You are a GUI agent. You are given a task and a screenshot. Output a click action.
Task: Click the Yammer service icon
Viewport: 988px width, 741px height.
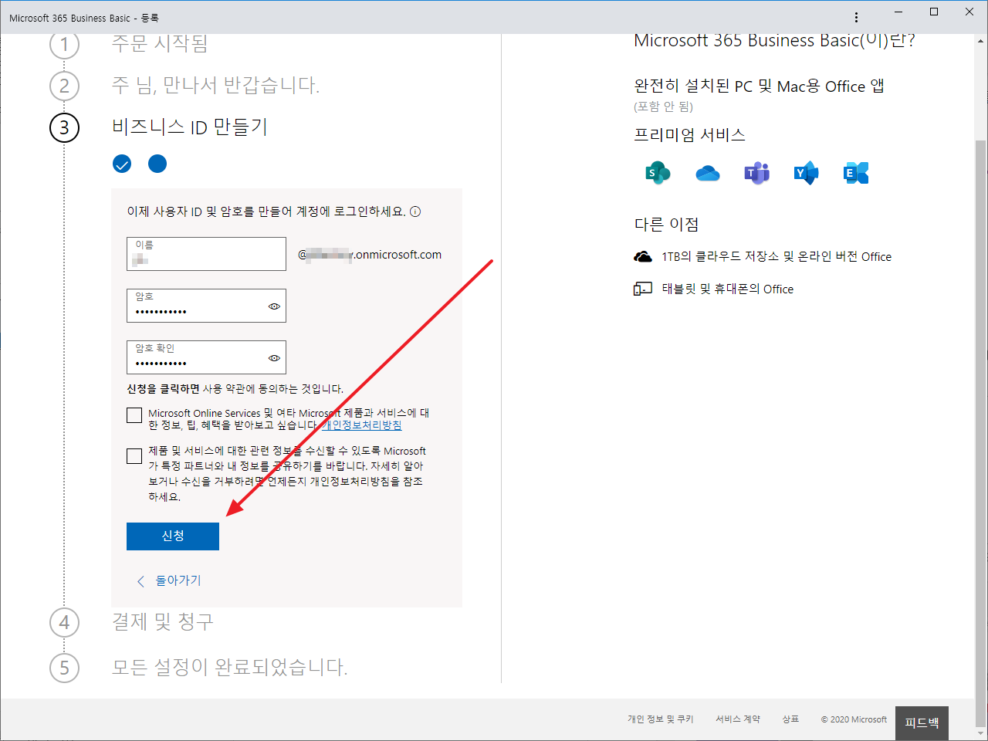point(806,173)
